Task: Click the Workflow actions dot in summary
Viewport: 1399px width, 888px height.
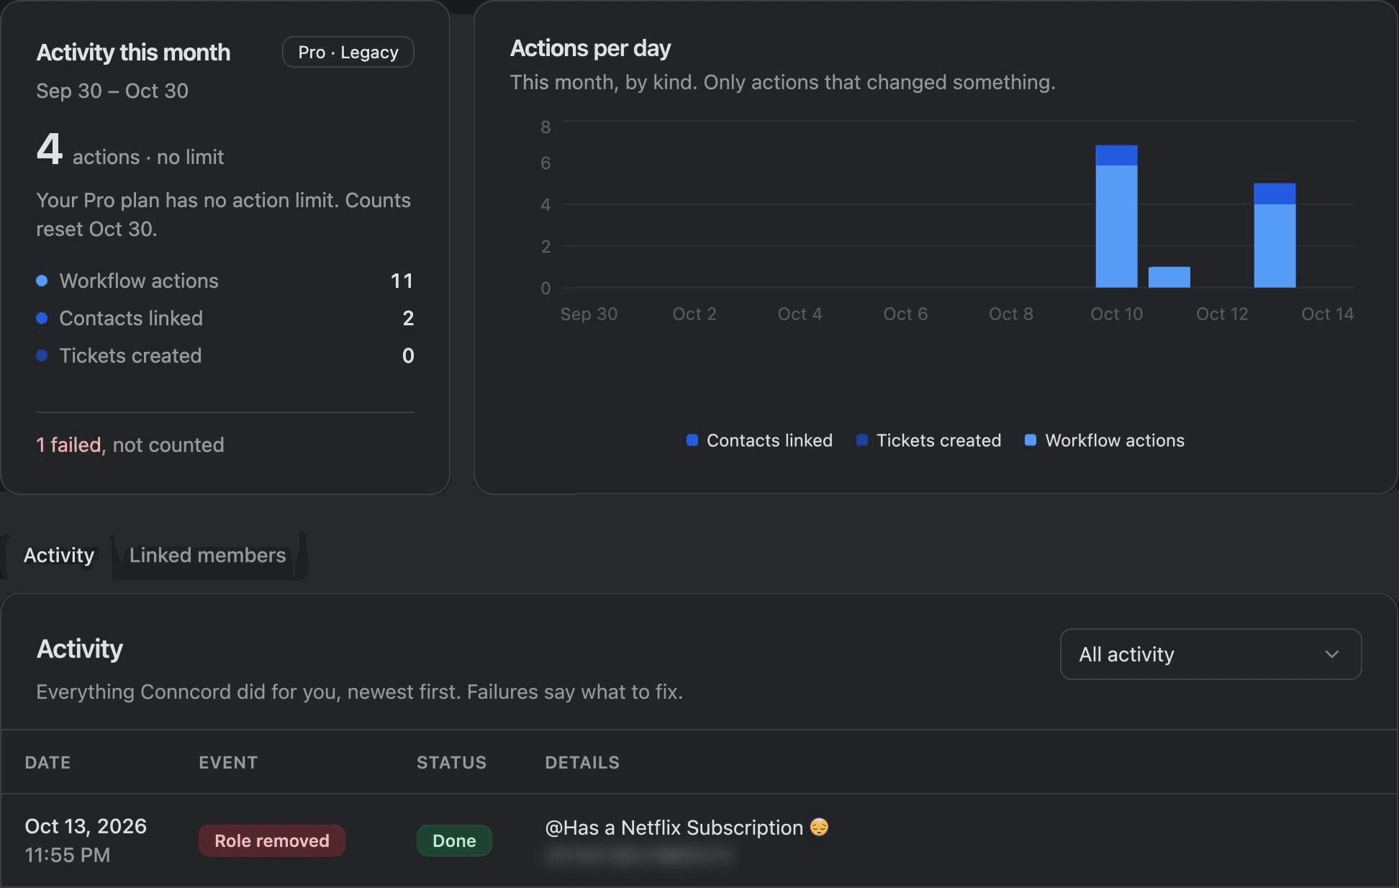Action: (42, 281)
